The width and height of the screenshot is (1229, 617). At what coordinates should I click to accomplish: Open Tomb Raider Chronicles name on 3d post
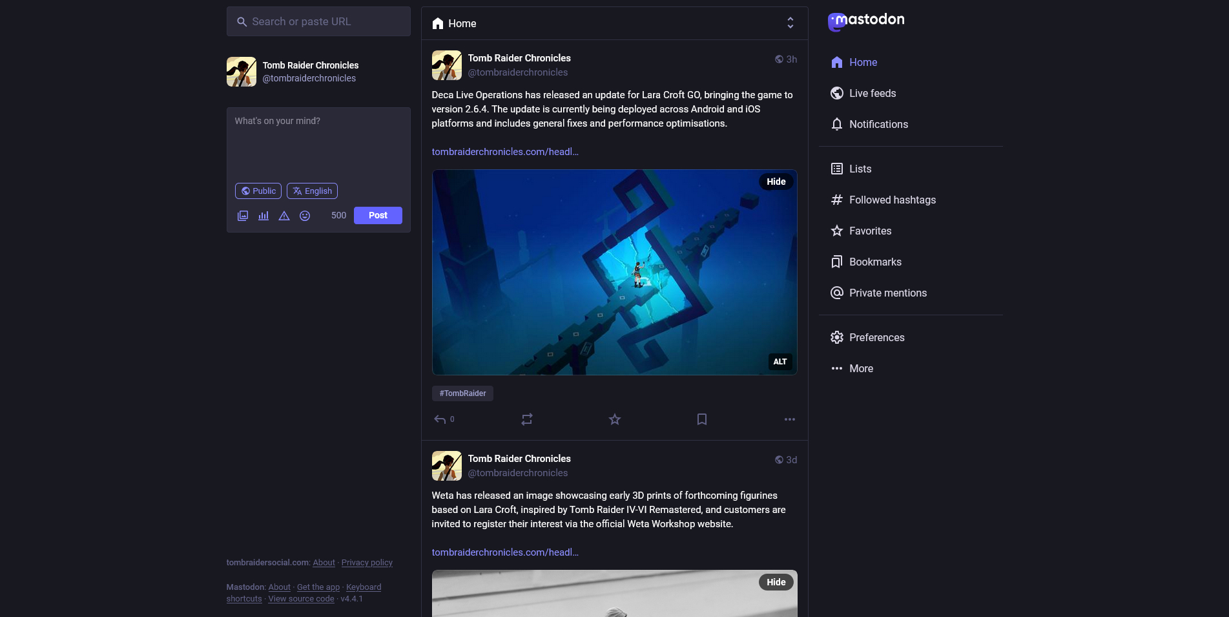point(519,459)
